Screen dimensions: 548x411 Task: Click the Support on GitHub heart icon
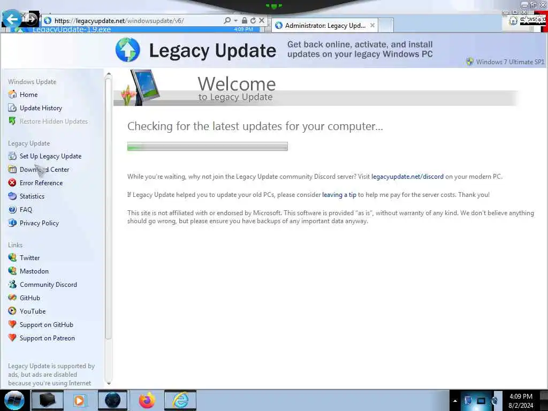pos(12,324)
